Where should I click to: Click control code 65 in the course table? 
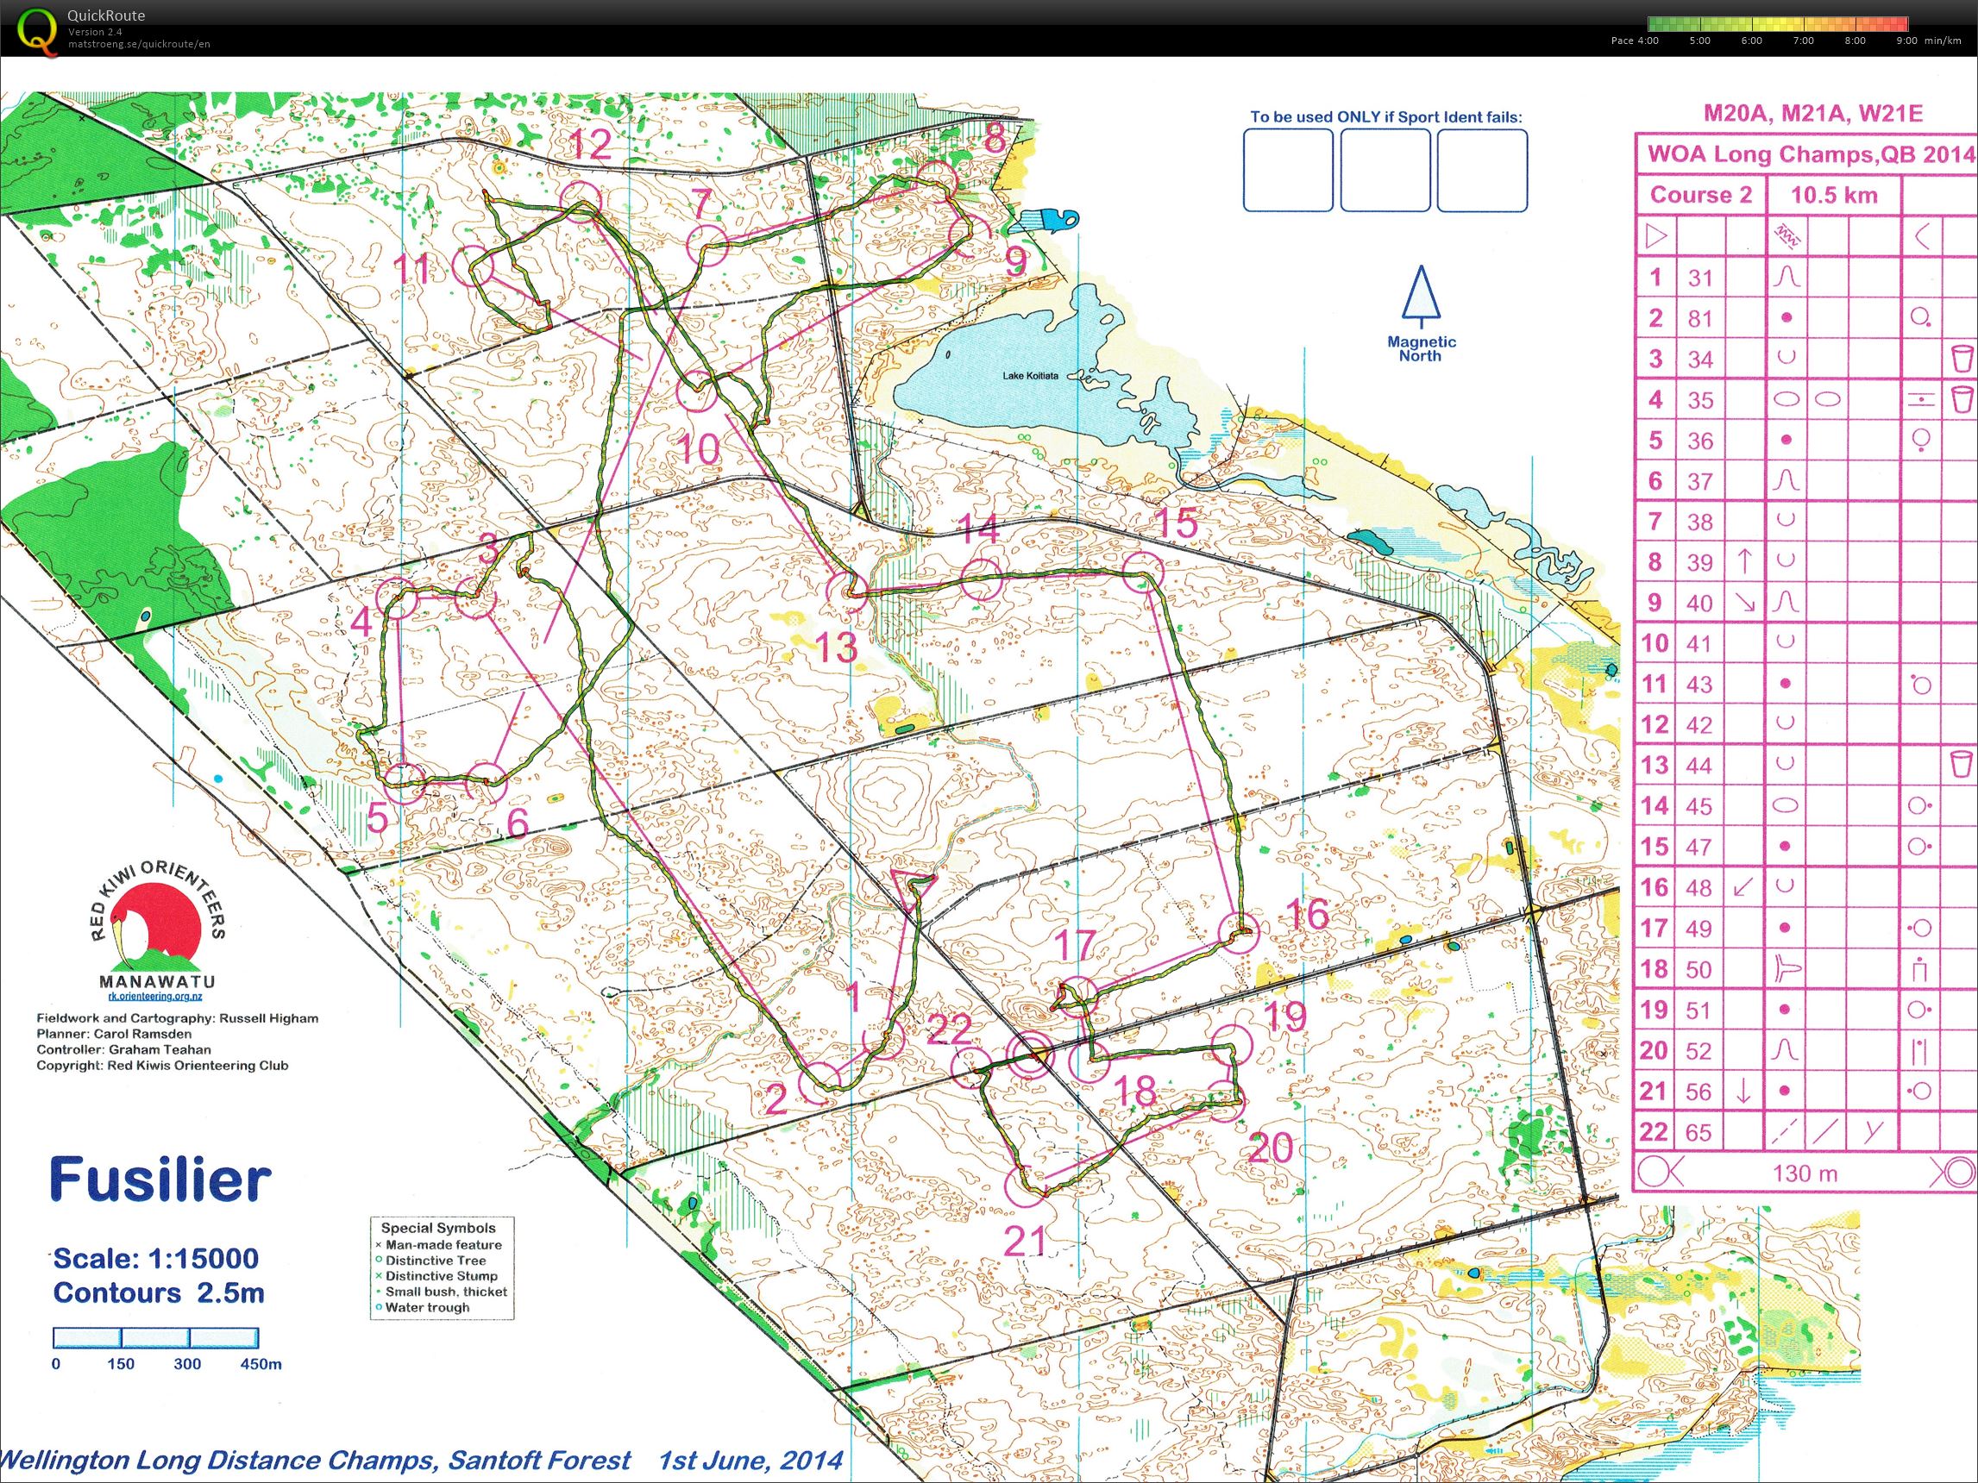tap(1699, 1133)
